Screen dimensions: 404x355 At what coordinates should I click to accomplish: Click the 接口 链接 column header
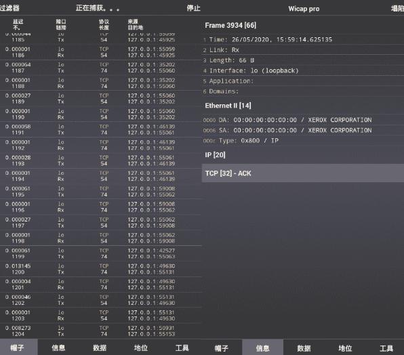[x=61, y=24]
